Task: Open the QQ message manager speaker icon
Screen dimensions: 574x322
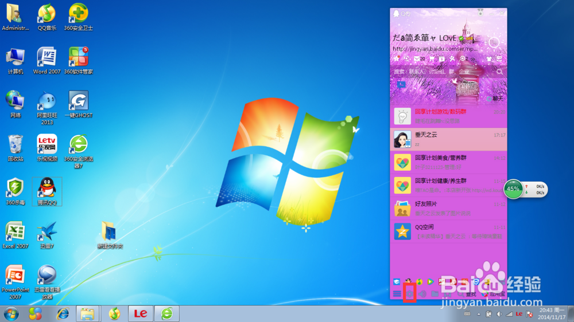Action: pos(422,294)
